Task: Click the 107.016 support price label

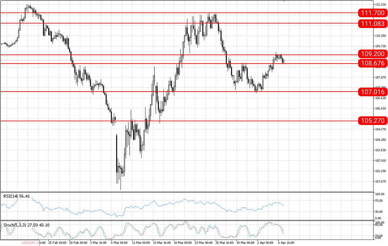Action: [x=373, y=92]
